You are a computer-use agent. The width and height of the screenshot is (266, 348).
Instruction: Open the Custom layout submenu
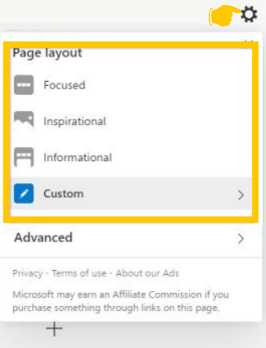(x=131, y=194)
